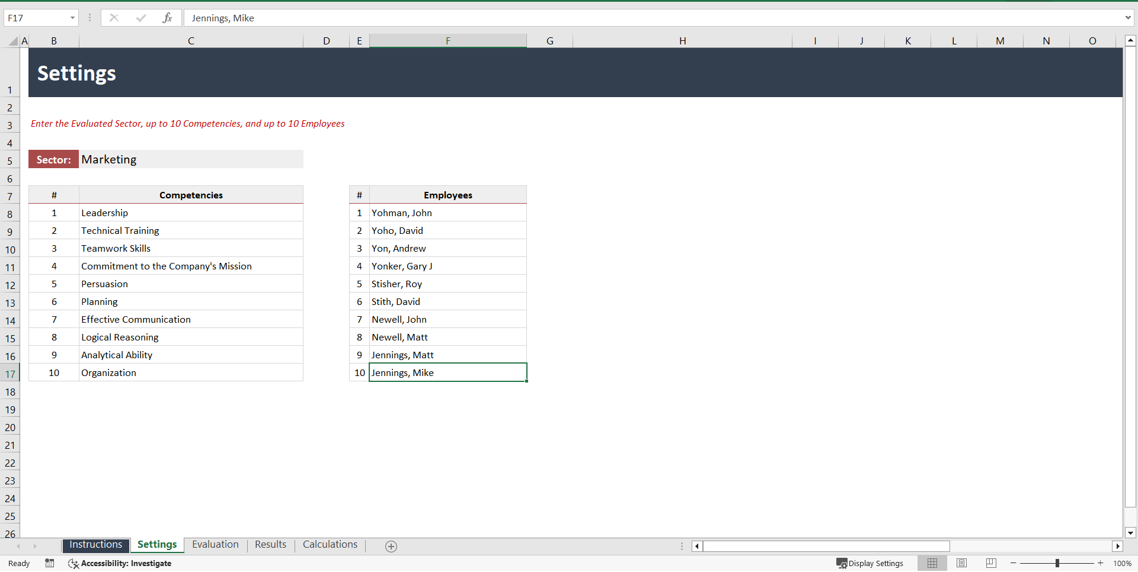Viewport: 1138px width, 572px height.
Task: Select Commitment to the Company's Mission cell
Action: (x=191, y=266)
